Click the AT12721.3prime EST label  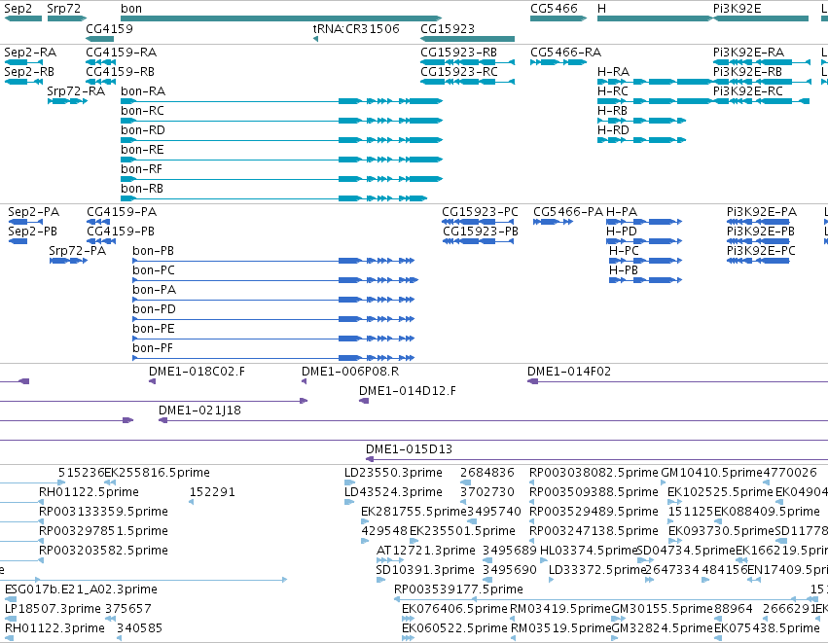(425, 551)
